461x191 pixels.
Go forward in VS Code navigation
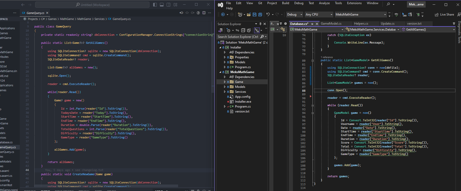pyautogui.click(x=30, y=5)
